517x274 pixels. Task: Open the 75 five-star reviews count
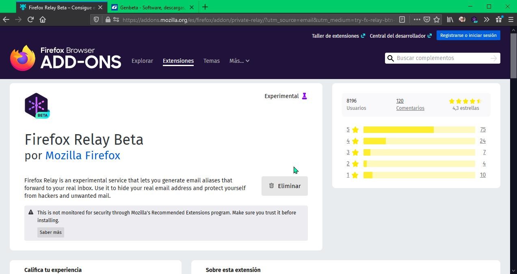click(x=483, y=130)
